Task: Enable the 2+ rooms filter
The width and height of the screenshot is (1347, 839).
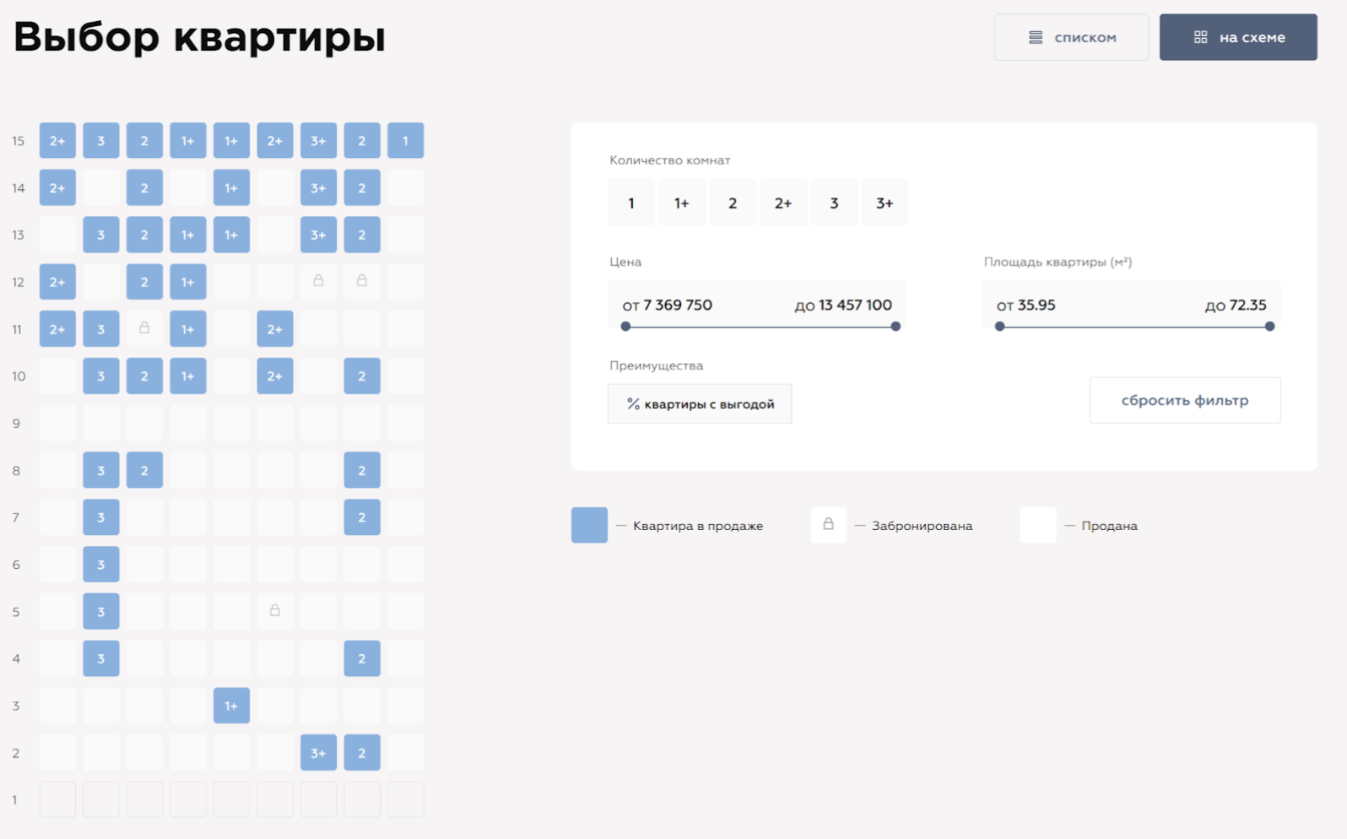Action: pos(783,203)
